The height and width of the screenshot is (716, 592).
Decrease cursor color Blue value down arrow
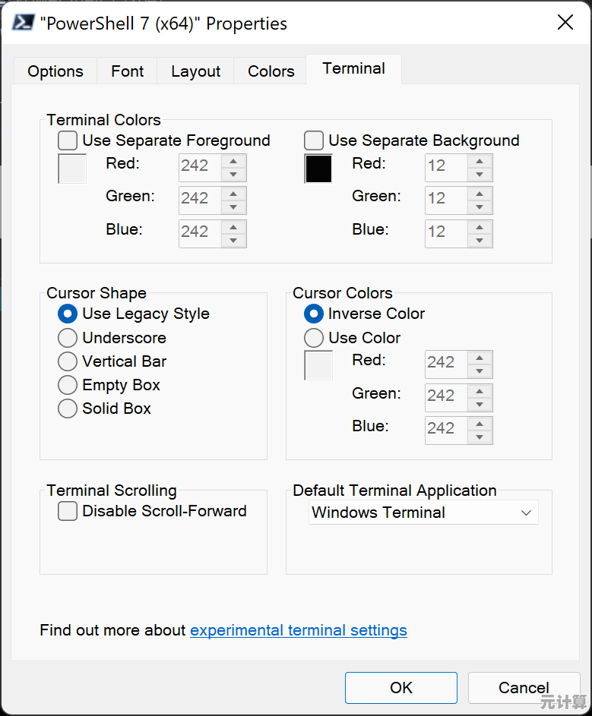480,437
